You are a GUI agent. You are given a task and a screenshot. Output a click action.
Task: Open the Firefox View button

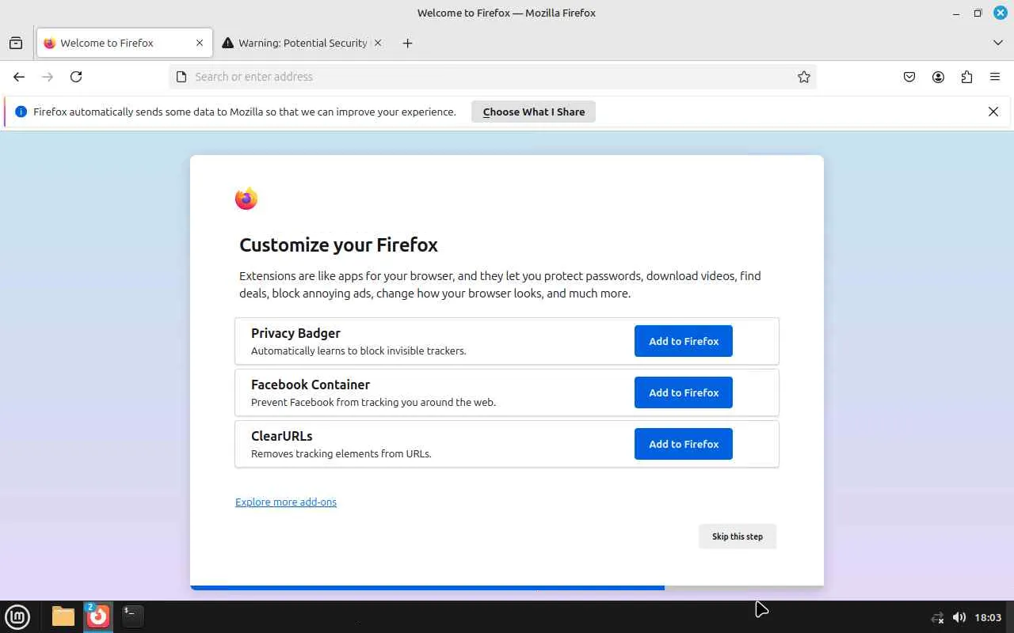(16, 43)
